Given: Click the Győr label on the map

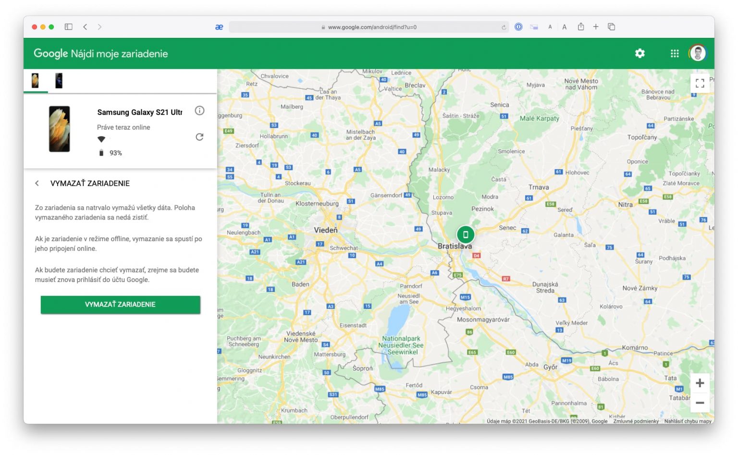Looking at the screenshot, I should click(x=550, y=367).
